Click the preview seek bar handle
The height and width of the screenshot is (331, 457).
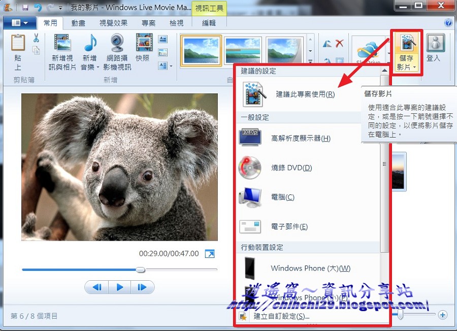pyautogui.click(x=141, y=270)
